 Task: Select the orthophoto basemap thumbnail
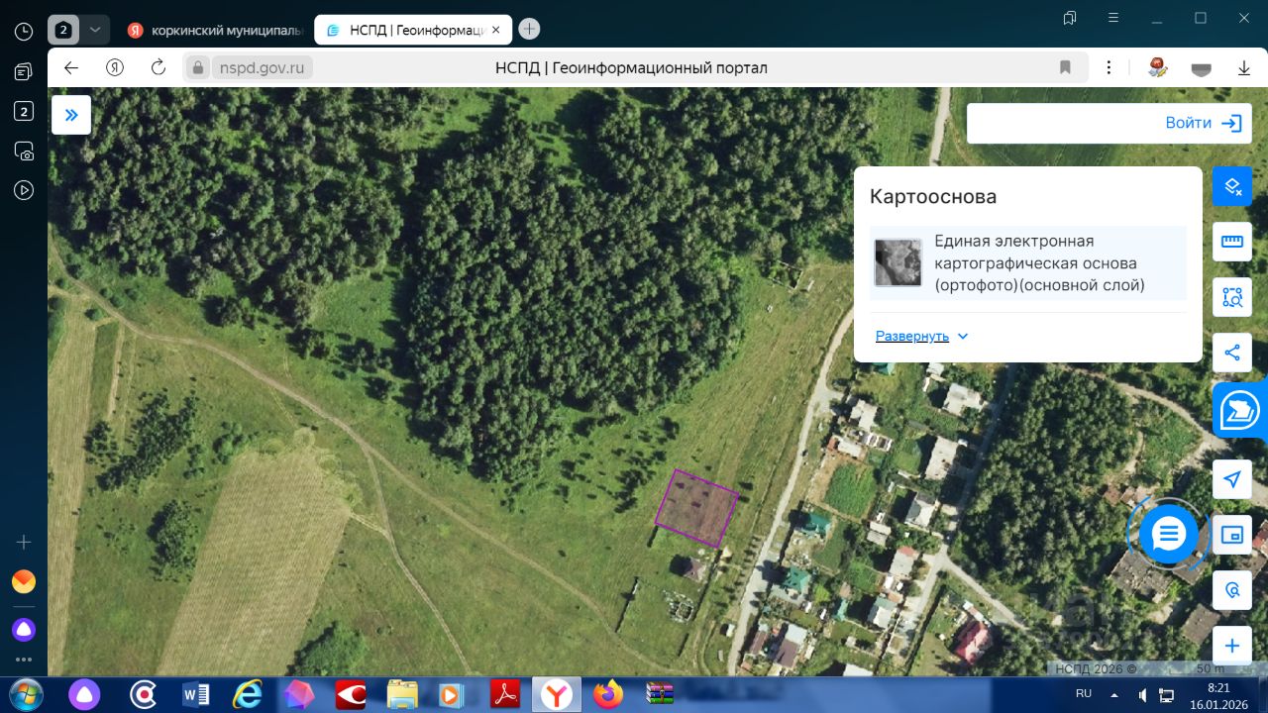(898, 262)
